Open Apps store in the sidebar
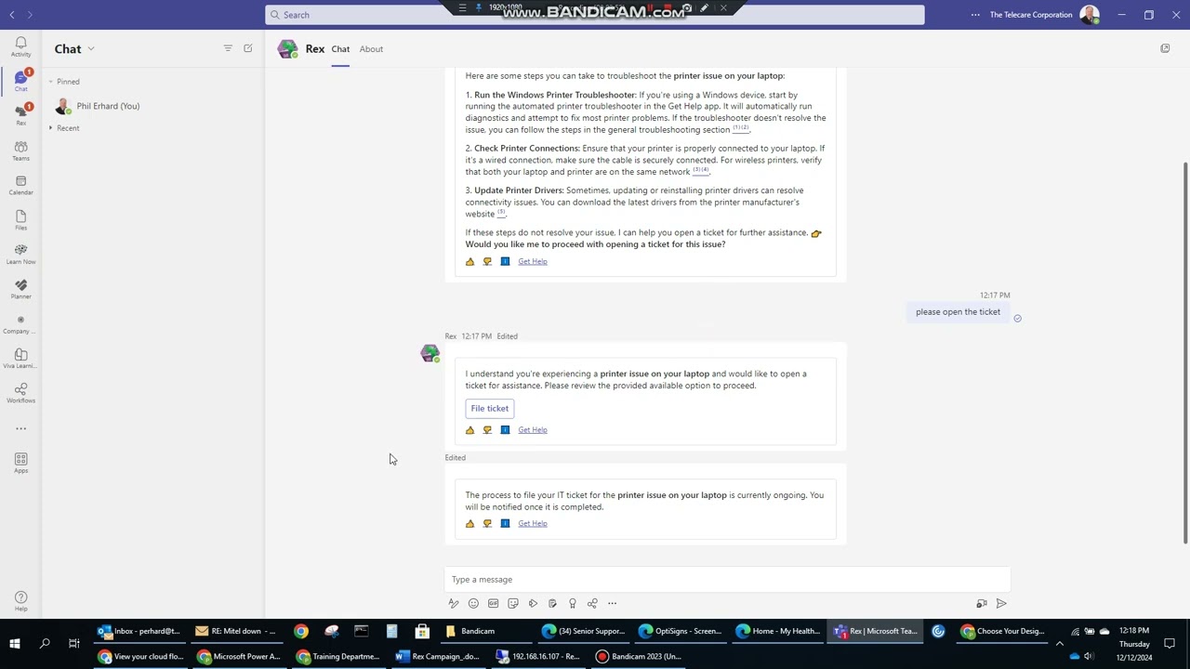This screenshot has height=669, width=1190. (x=20, y=464)
